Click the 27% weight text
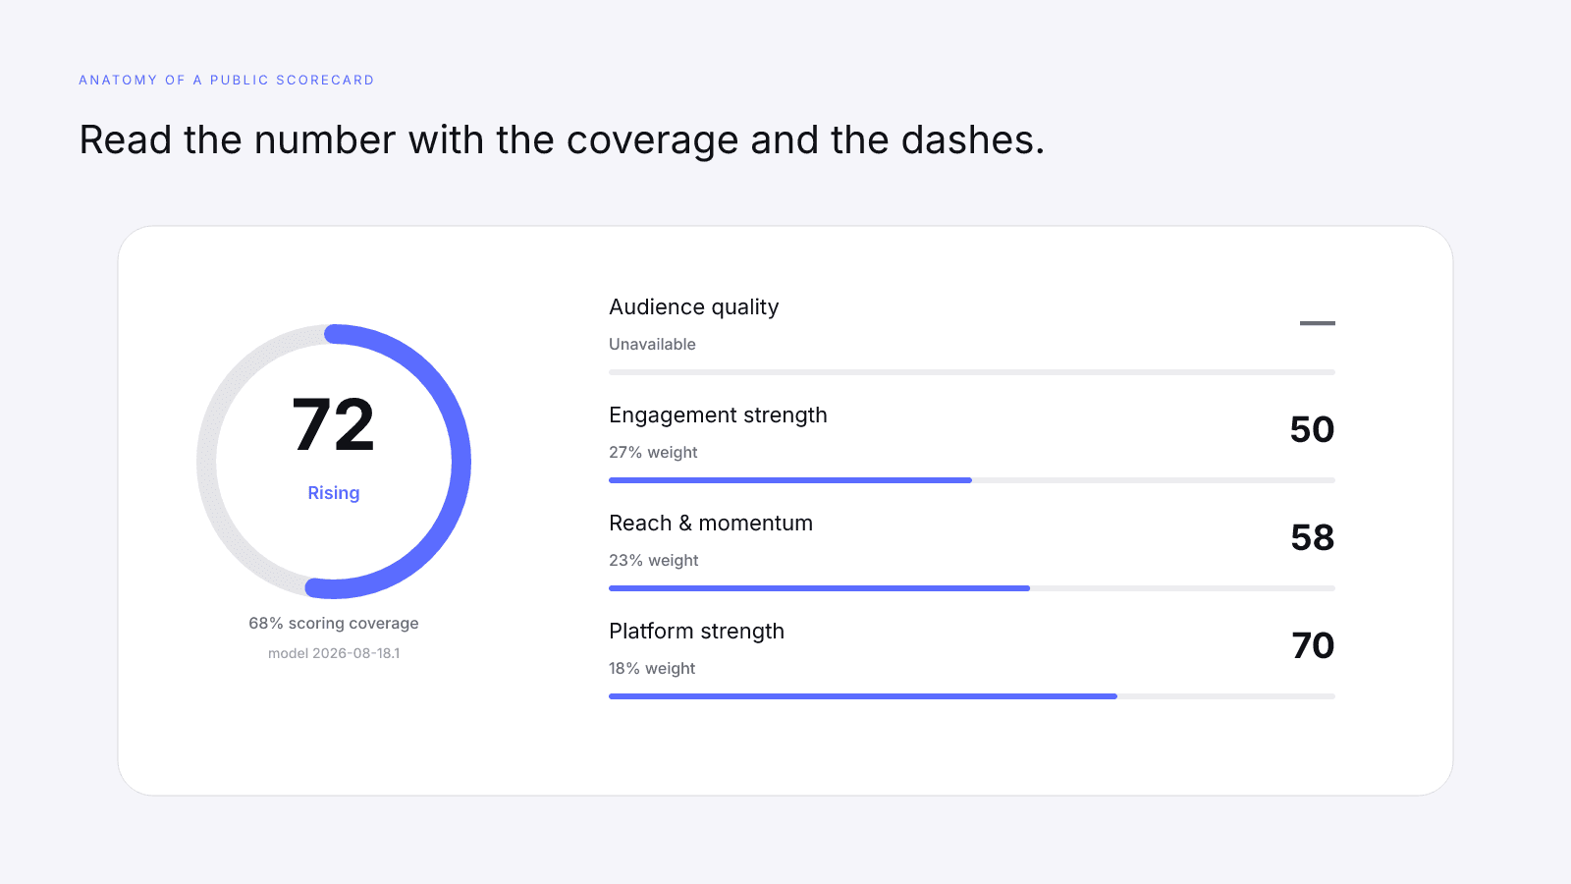The image size is (1571, 884). click(x=653, y=453)
